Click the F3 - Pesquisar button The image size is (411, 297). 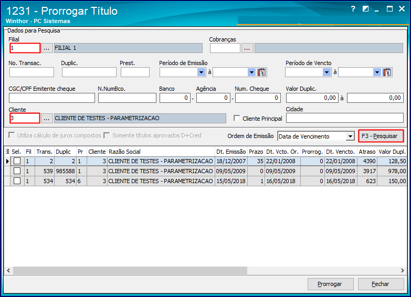[381, 136]
